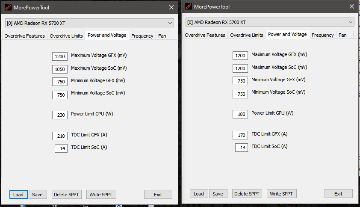Click 'Power Limit GPU (W)' label in left window
This screenshot has width=360, height=207.
pos(92,114)
